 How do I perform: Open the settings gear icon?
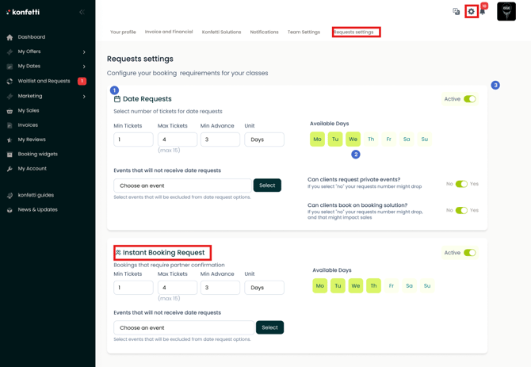(472, 11)
